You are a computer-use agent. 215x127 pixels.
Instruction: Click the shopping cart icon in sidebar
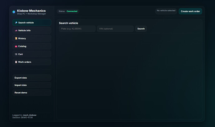pyautogui.click(x=16, y=54)
